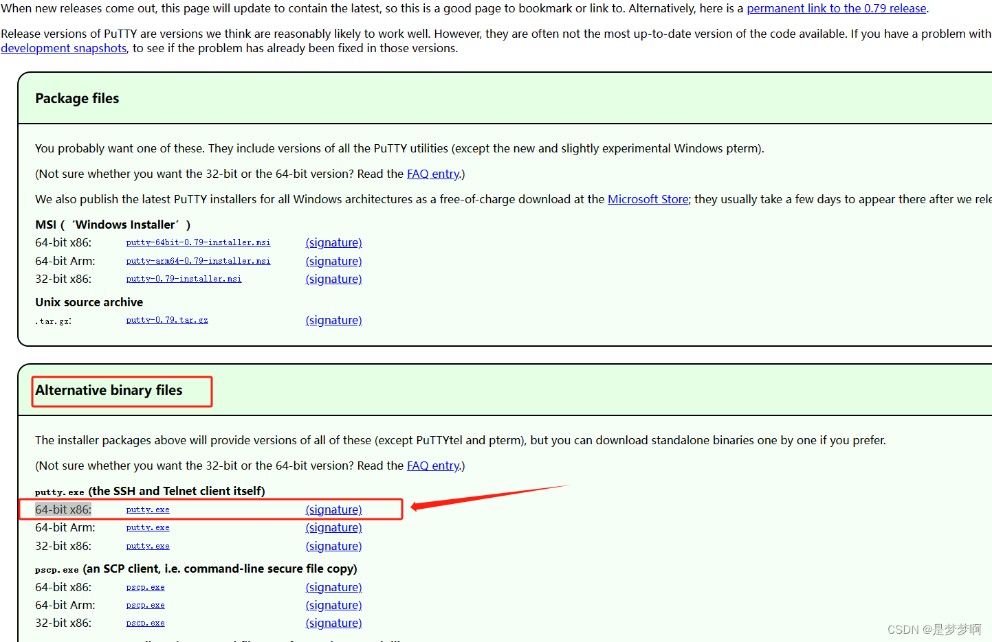
Task: Click the 'The installer packages above' paragraph
Action: click(461, 440)
